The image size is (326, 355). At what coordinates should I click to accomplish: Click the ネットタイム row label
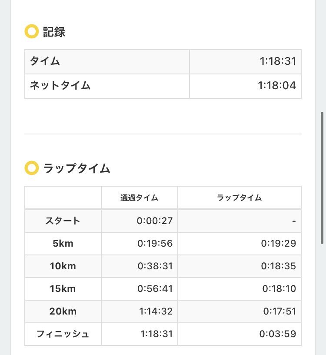[x=60, y=86]
